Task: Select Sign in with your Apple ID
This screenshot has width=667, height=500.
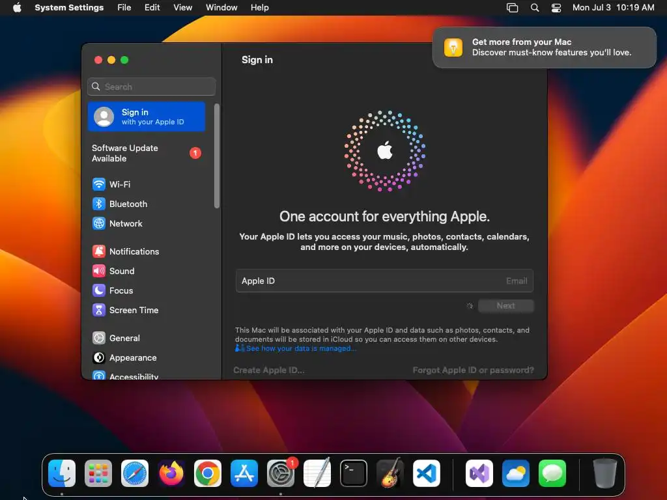Action: [147, 117]
